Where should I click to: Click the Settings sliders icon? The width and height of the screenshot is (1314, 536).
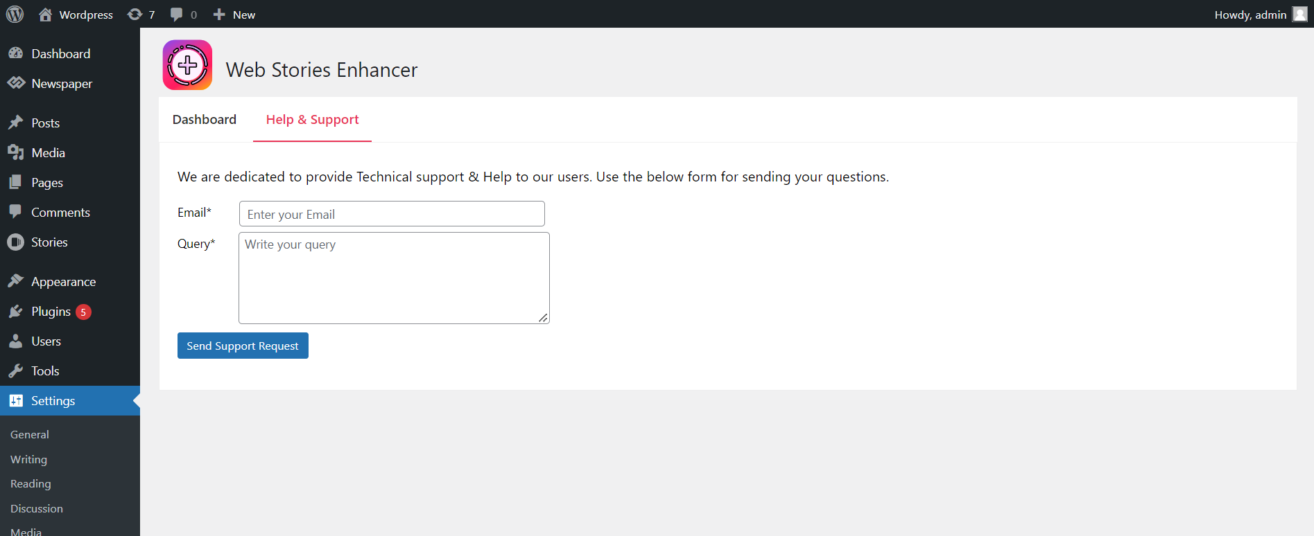(x=15, y=400)
